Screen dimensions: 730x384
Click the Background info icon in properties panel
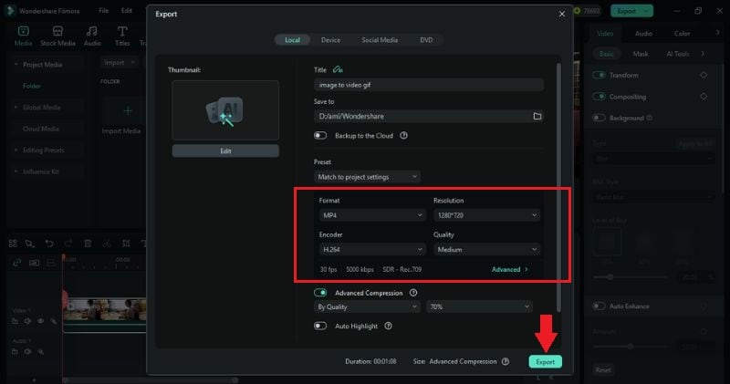pos(650,118)
